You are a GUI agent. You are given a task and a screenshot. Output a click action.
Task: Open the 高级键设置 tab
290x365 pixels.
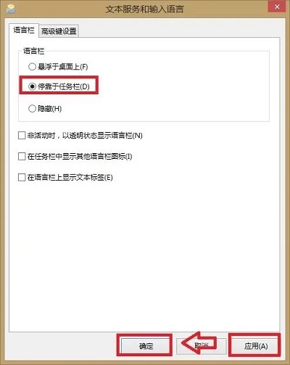(x=59, y=31)
